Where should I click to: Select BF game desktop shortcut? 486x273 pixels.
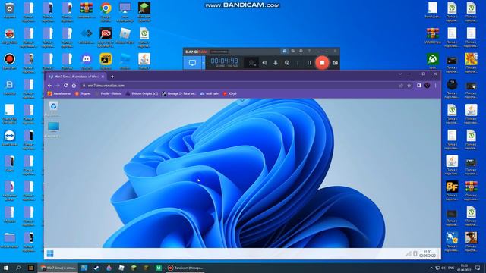coord(452,189)
